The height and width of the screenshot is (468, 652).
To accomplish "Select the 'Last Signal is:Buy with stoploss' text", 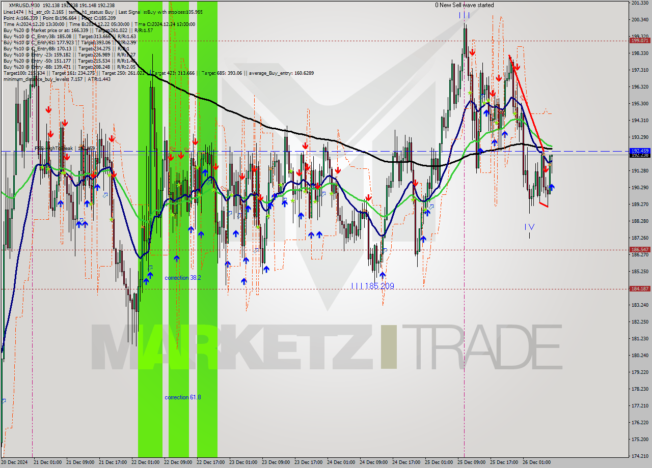I will 152,12.
